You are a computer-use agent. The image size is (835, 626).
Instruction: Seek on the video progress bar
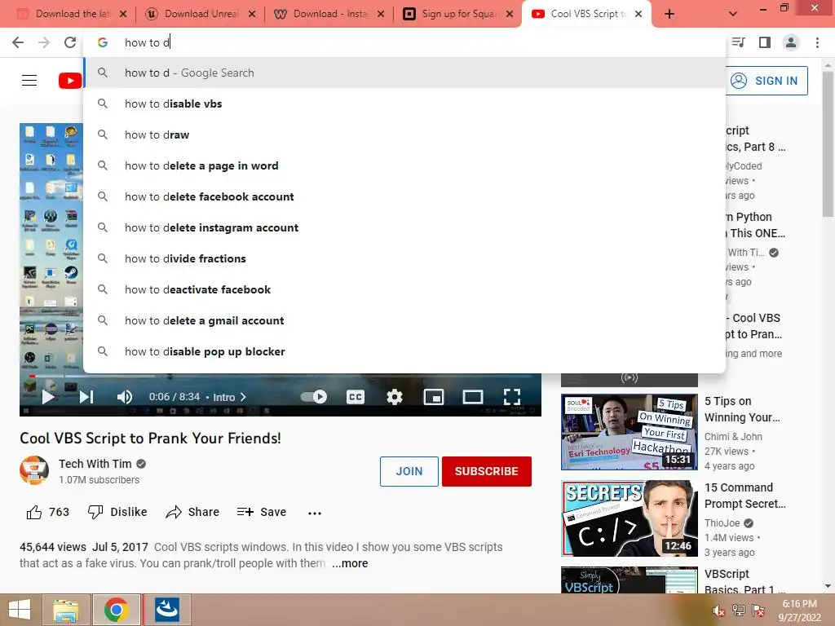click(281, 376)
